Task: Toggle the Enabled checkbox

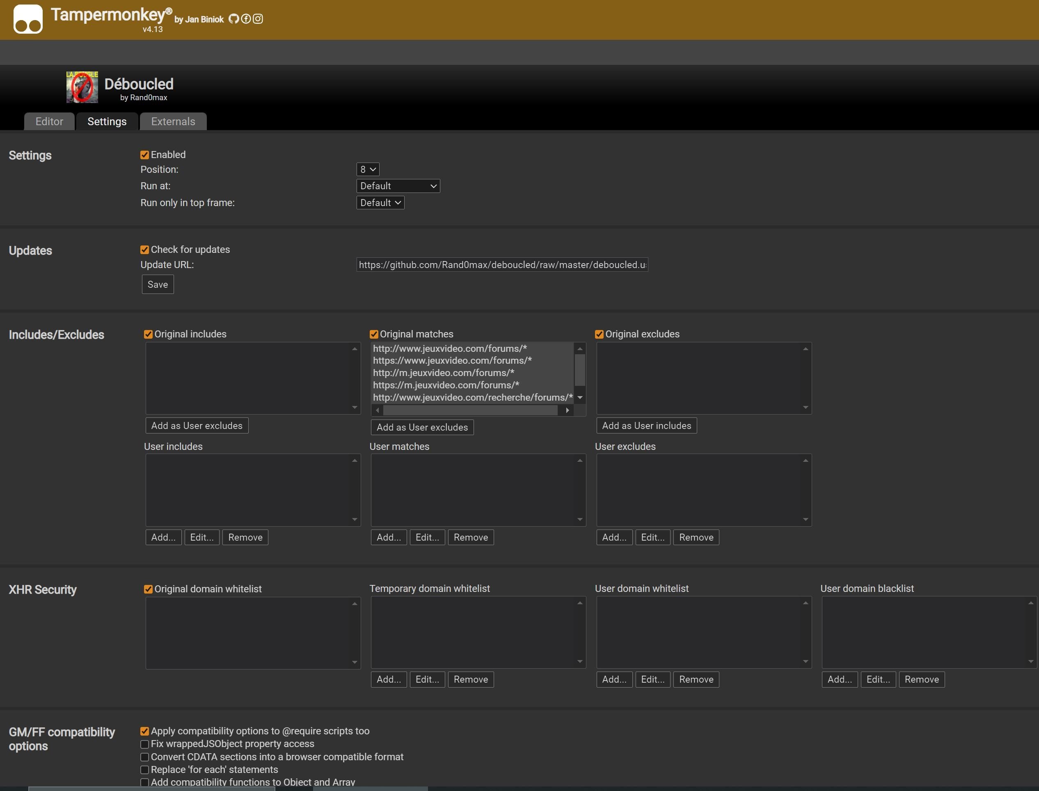Action: tap(144, 155)
